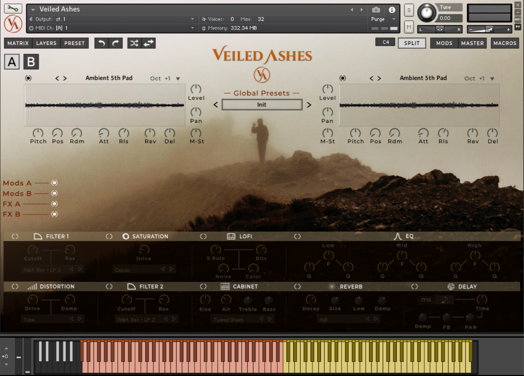
Task: Click the Saturation ring icon
Action: (x=126, y=236)
